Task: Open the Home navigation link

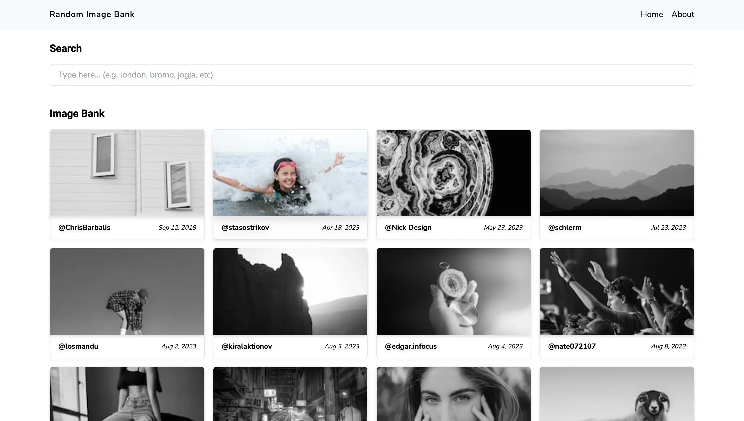Action: click(652, 14)
